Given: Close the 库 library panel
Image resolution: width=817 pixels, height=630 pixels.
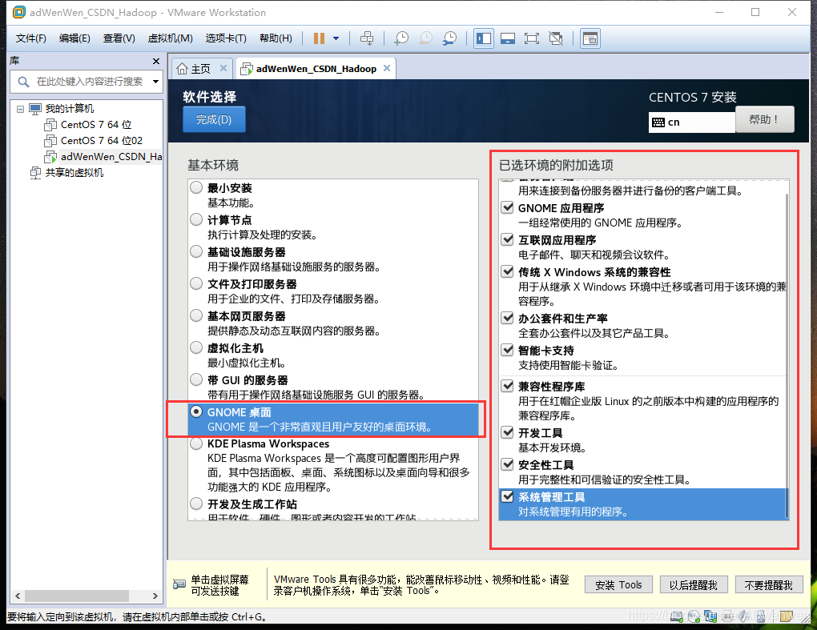Looking at the screenshot, I should pos(156,62).
